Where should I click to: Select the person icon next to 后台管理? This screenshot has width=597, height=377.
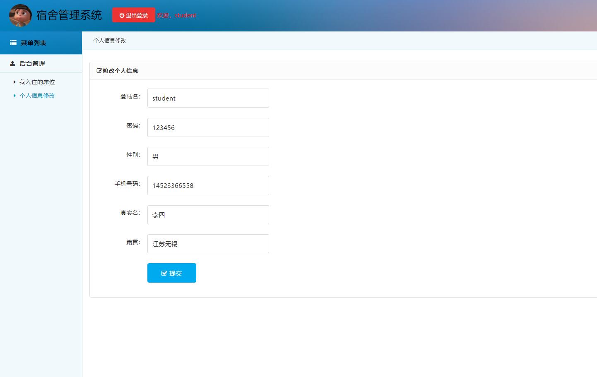(12, 63)
